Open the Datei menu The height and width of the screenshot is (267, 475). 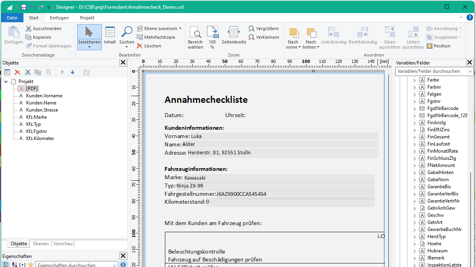point(12,18)
